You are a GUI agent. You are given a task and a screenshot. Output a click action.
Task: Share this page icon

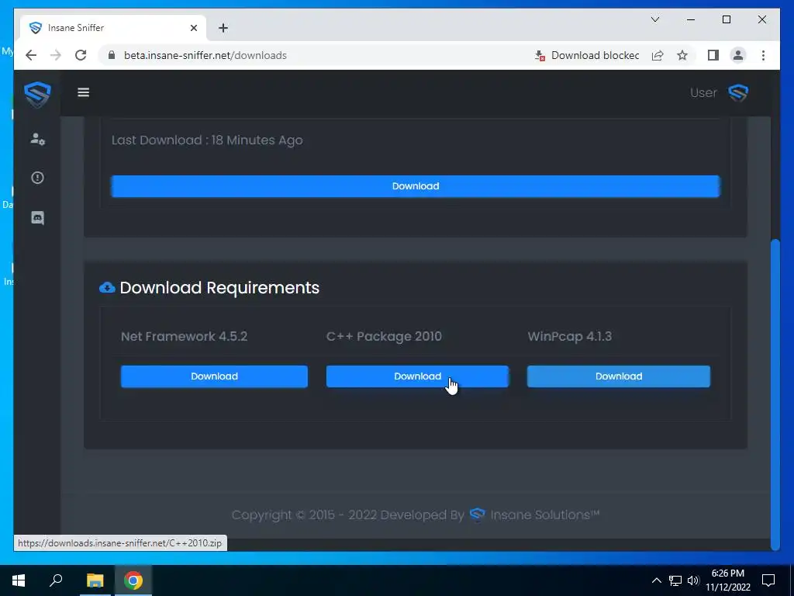[658, 55]
